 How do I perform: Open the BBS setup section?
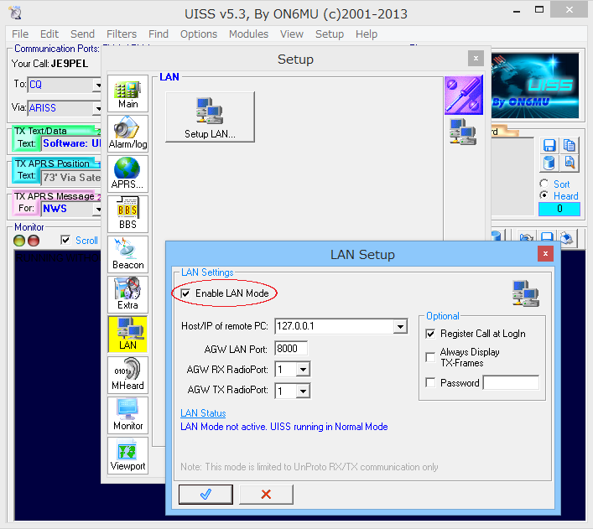tap(127, 214)
